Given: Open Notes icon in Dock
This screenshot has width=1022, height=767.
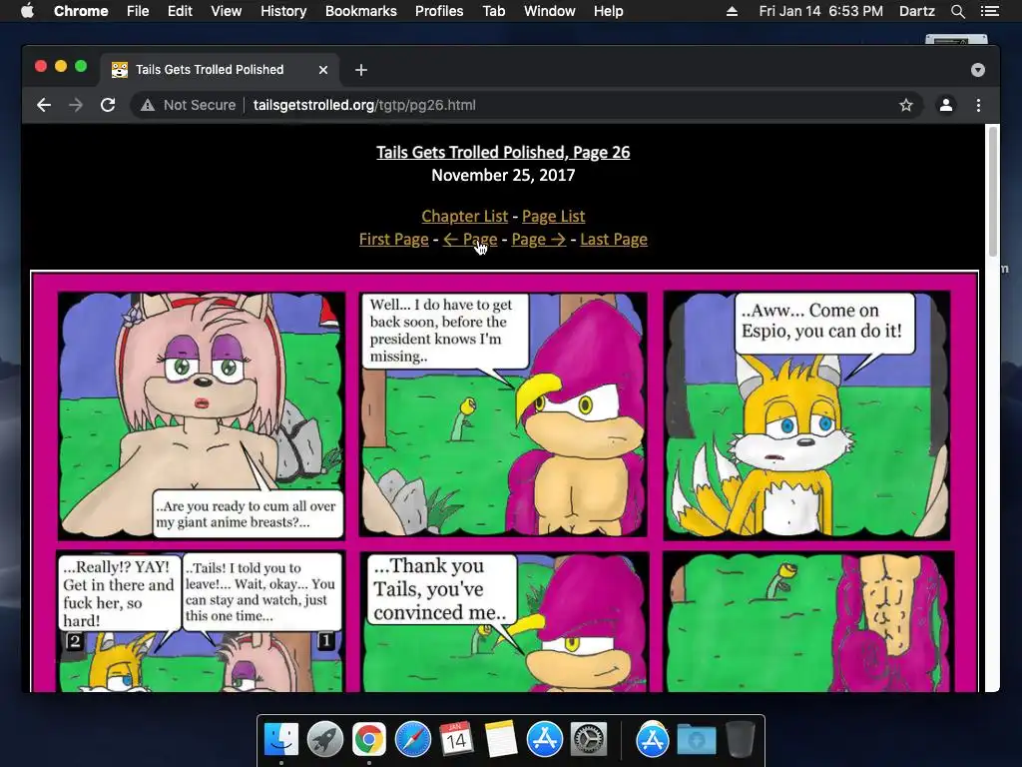Looking at the screenshot, I should point(501,740).
